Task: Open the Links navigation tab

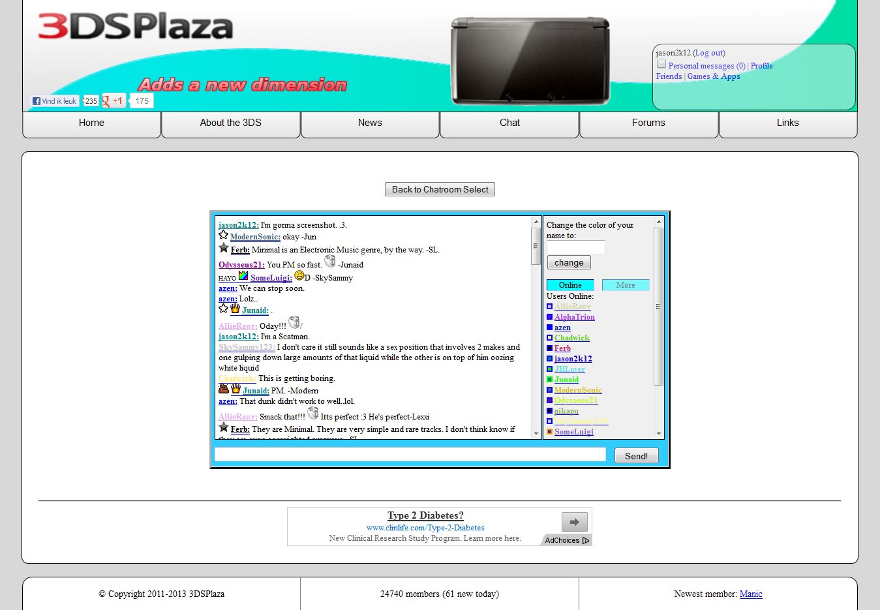Action: tap(788, 125)
